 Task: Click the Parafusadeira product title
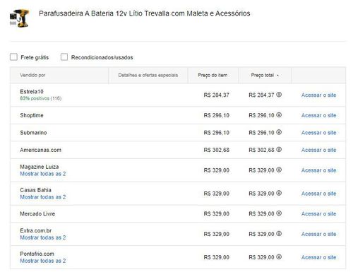(145, 13)
